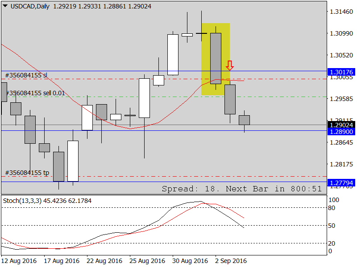The height and width of the screenshot is (267, 357).
Task: Click the 25 Aug 2016 date label
Action: pos(147,261)
